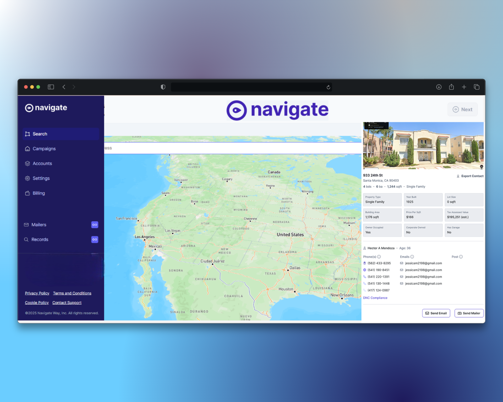Click phone number (541) 130-1448

click(379, 283)
